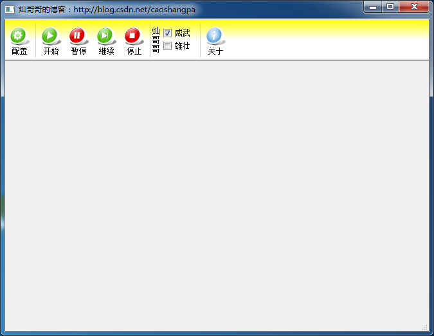Uncheck the 威武 checkbox

pyautogui.click(x=167, y=33)
